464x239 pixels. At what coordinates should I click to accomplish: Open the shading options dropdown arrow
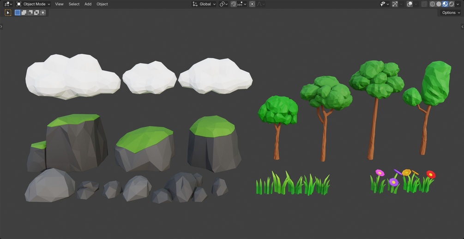pos(458,4)
